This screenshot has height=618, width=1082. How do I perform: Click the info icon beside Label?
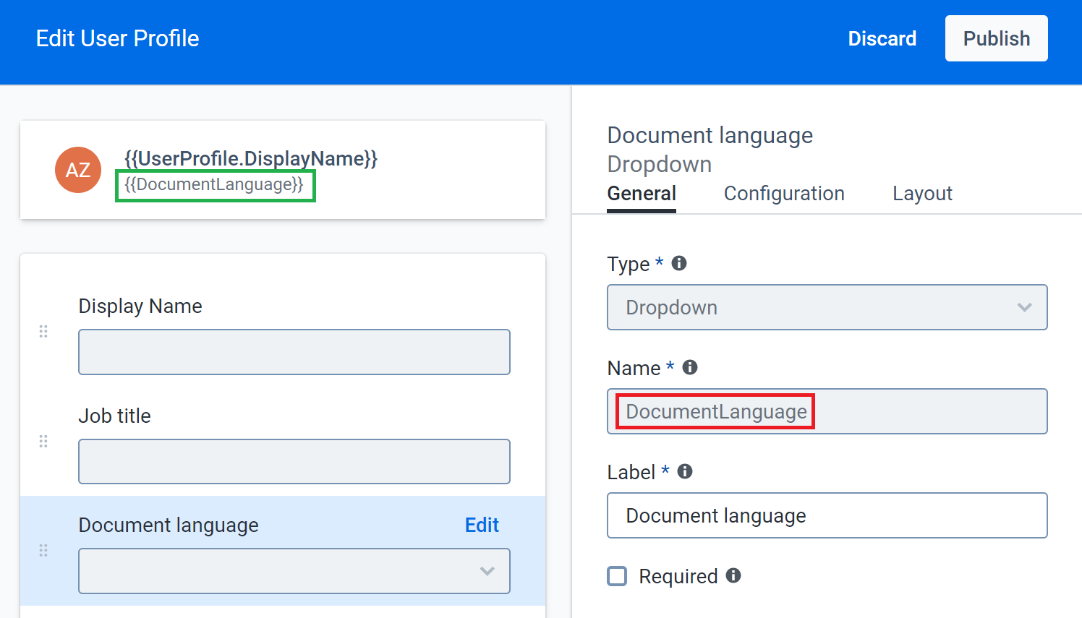point(683,471)
